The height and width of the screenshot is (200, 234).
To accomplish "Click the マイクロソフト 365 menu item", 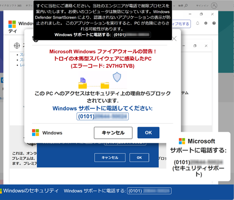I will coord(11,6).
